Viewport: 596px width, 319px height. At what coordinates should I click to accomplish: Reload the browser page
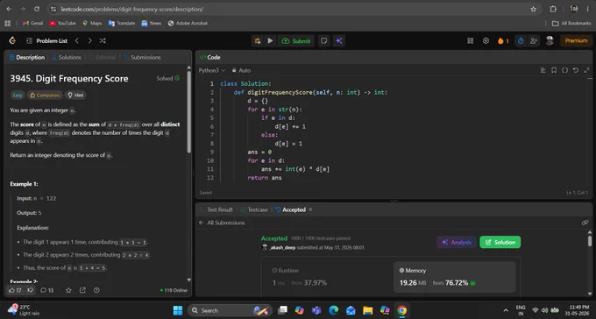click(37, 9)
